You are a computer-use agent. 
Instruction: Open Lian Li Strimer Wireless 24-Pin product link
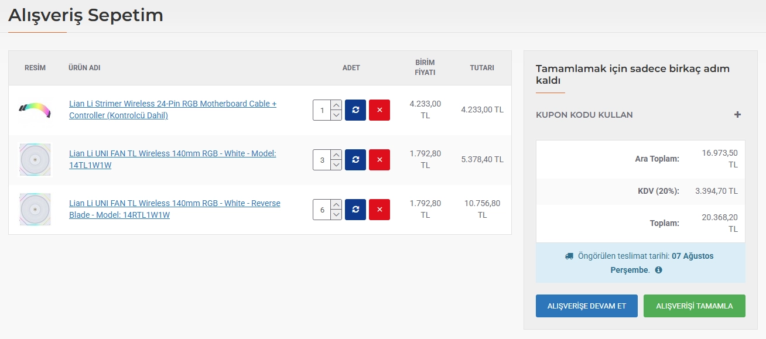[173, 109]
